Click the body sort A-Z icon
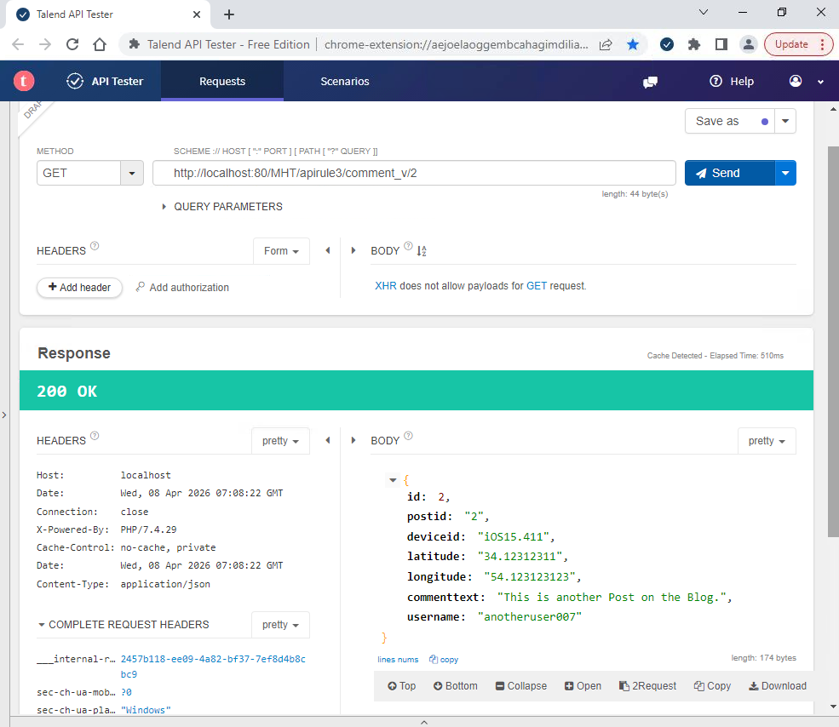This screenshot has width=839, height=727. (x=421, y=251)
